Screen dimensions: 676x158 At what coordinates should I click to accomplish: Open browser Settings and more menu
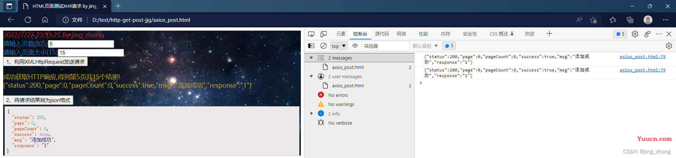[665, 20]
